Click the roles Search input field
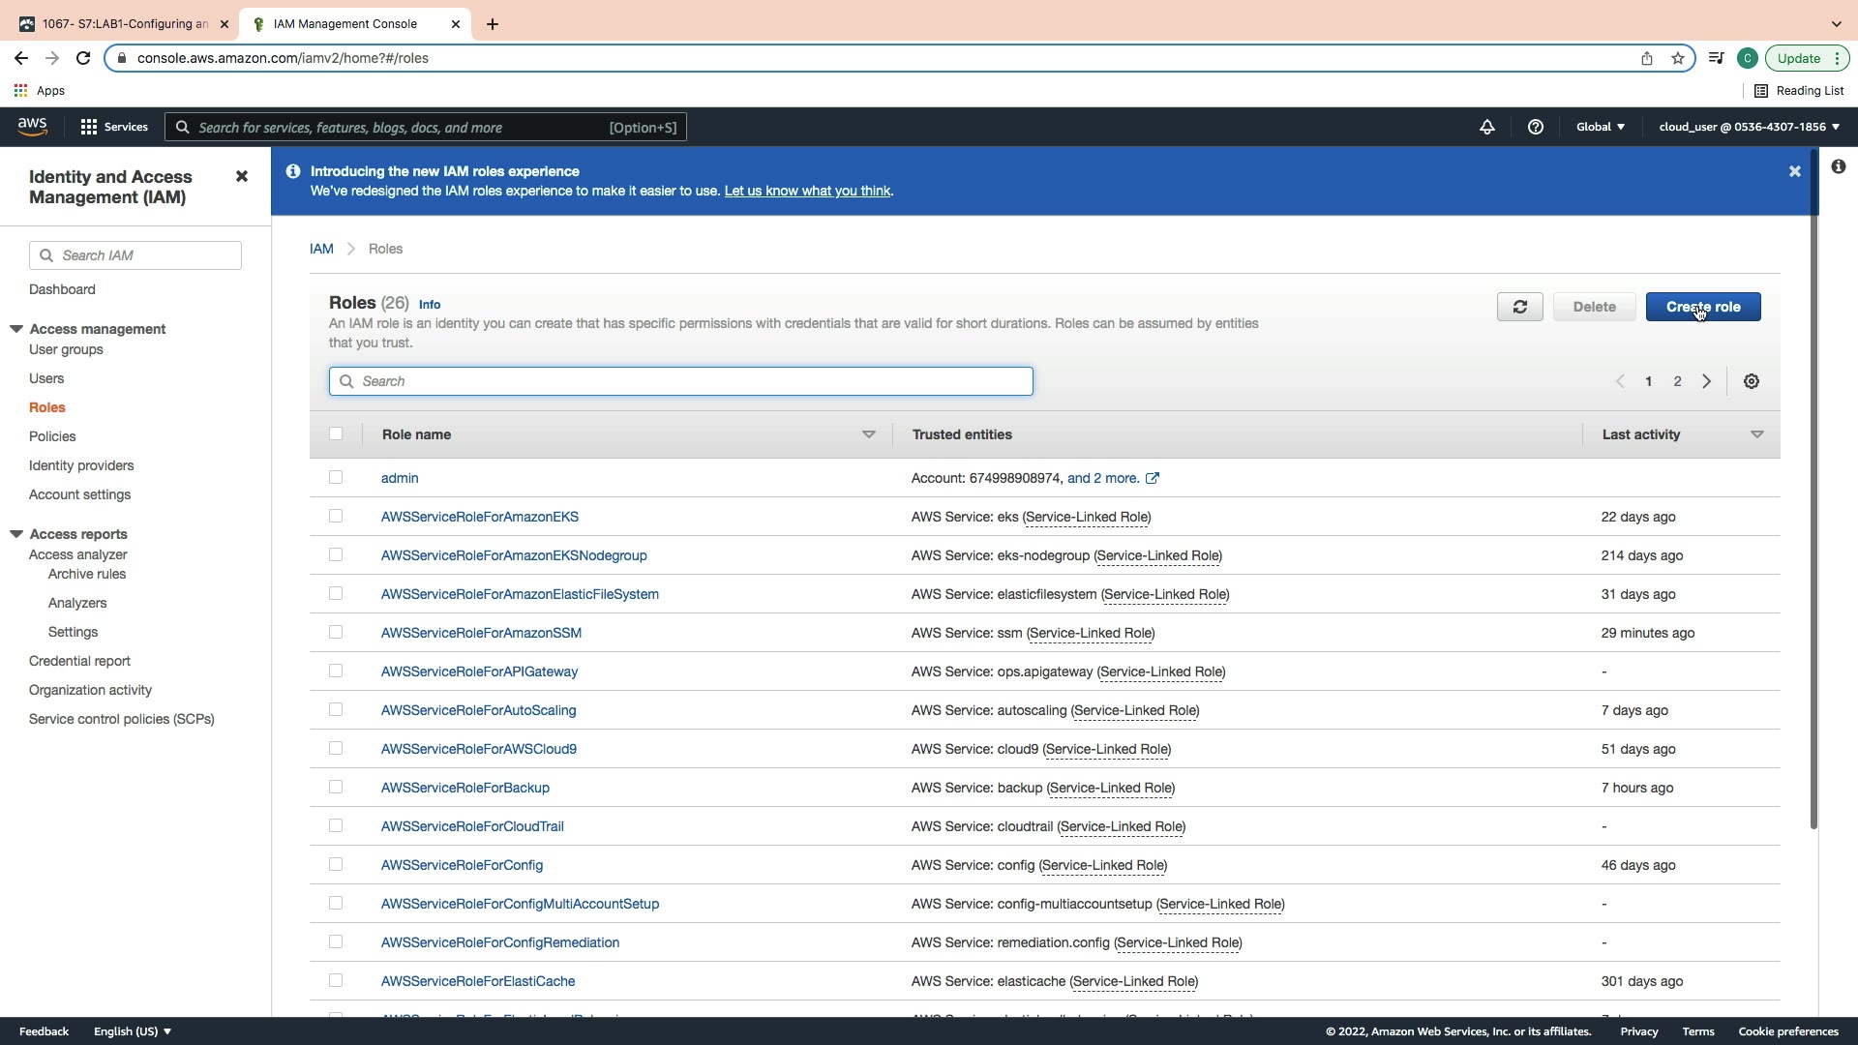Viewport: 1858px width, 1045px height. pyautogui.click(x=680, y=381)
